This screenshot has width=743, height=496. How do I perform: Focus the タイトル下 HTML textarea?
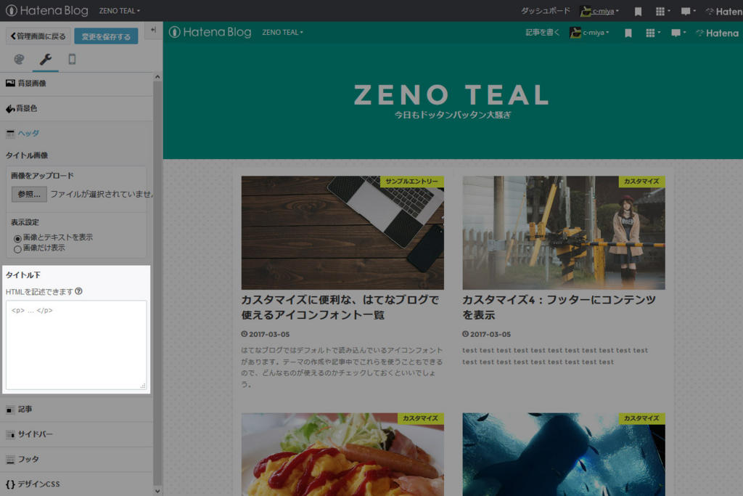(x=76, y=345)
